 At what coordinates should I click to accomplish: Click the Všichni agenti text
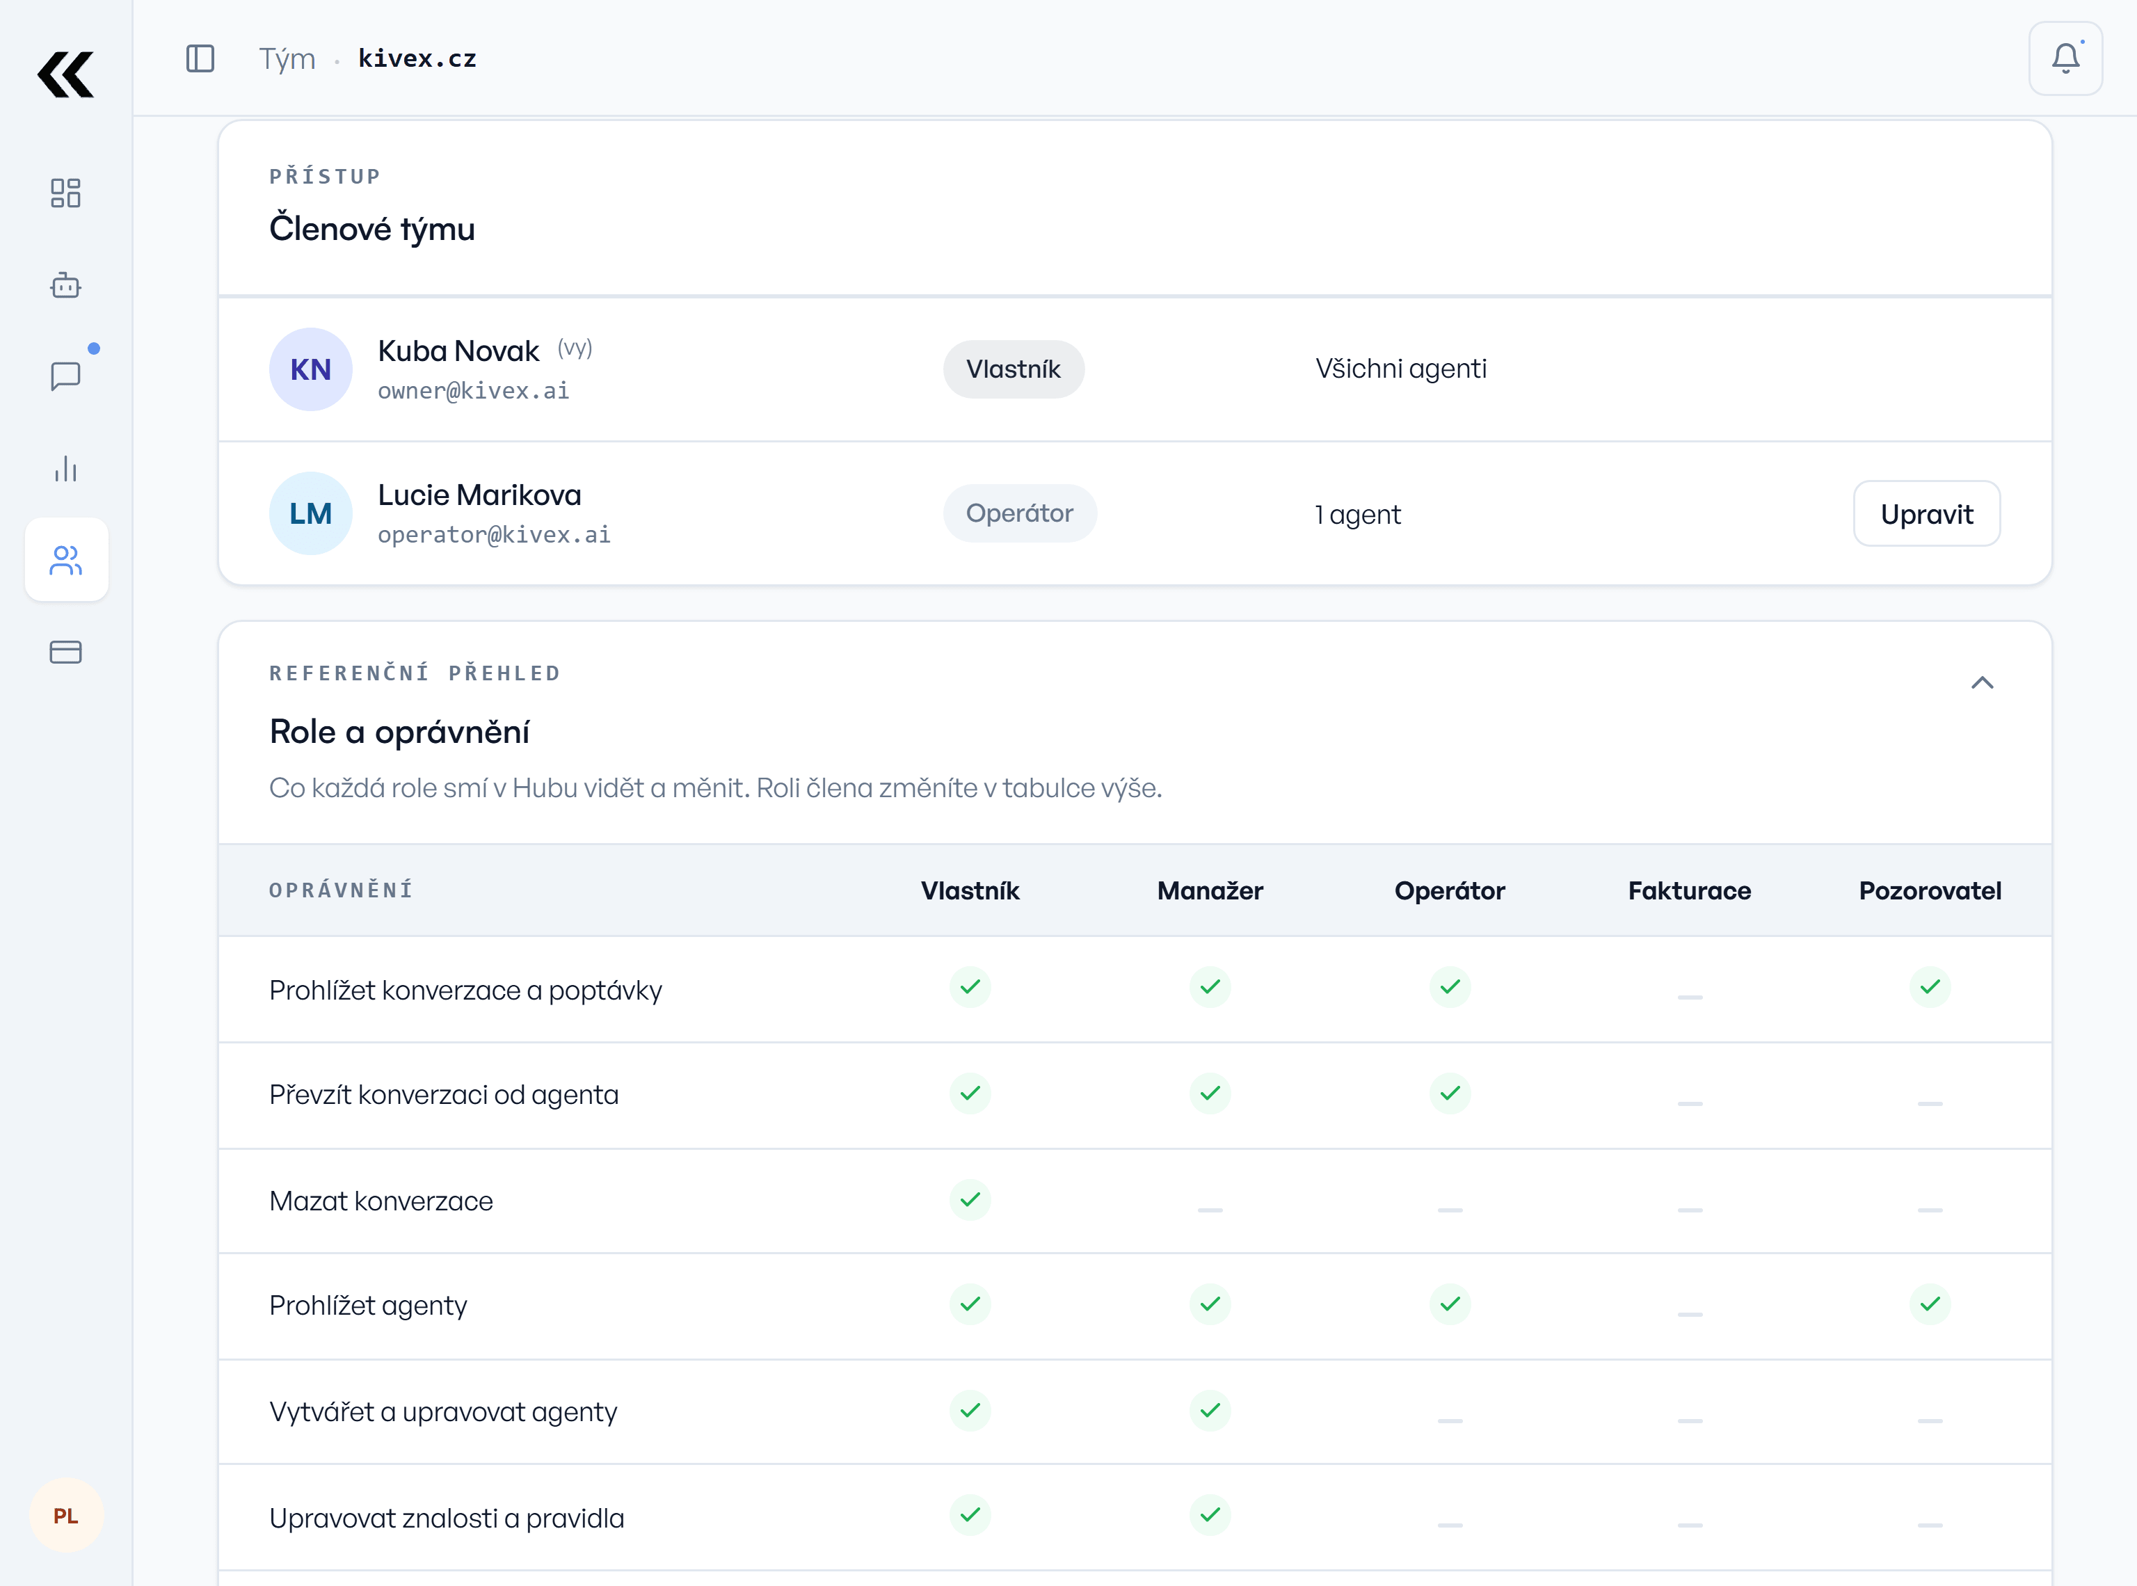click(1400, 369)
